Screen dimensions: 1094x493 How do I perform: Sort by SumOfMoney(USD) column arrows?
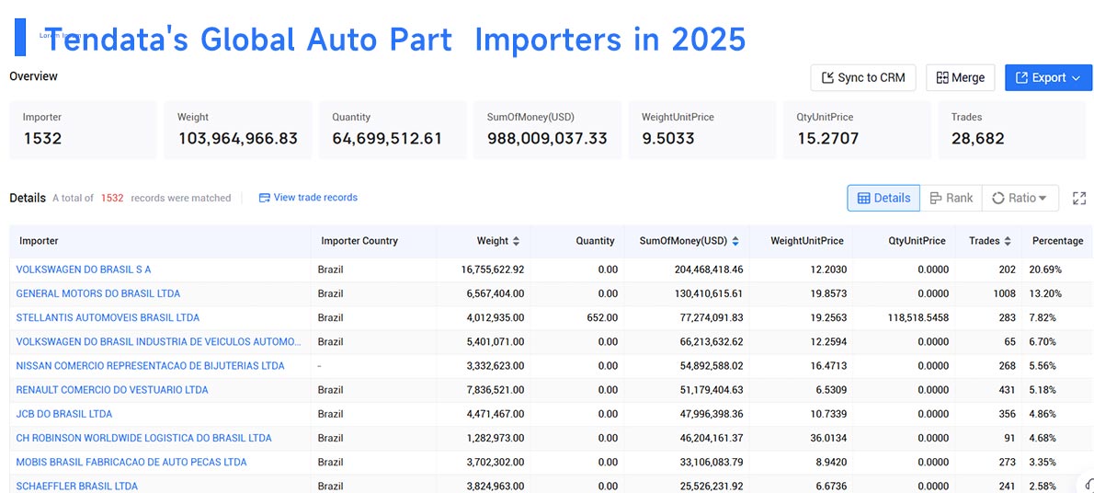tap(735, 241)
